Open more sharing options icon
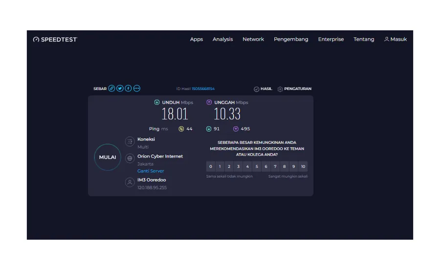This screenshot has height=270, width=440. [137, 89]
